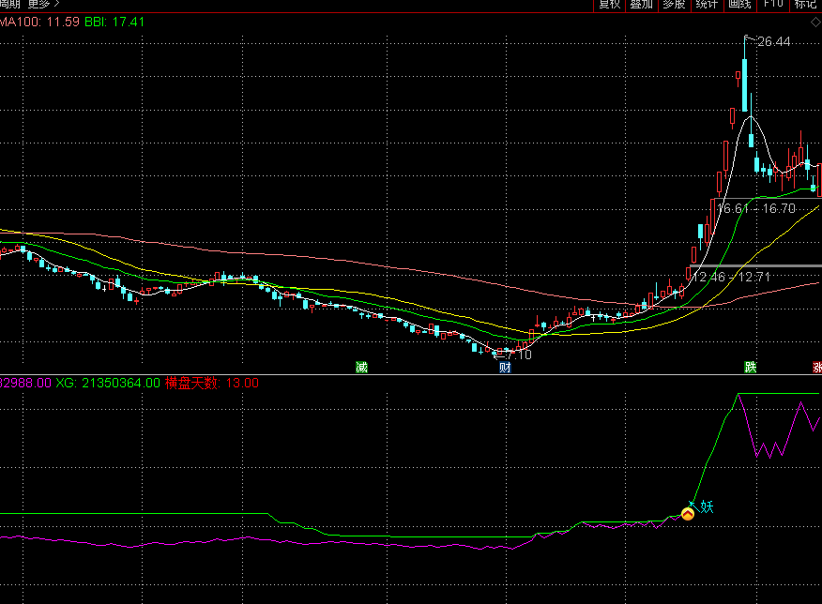
Task: Click the BBI: 17.41 indicator value
Action: click(114, 22)
